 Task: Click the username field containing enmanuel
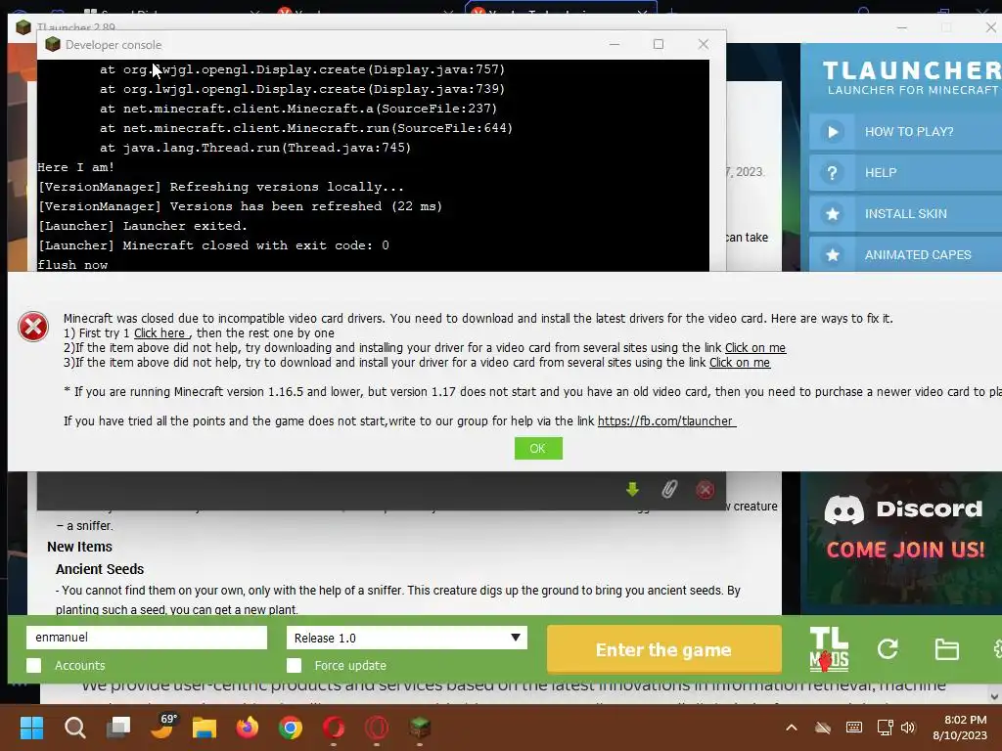(x=147, y=638)
